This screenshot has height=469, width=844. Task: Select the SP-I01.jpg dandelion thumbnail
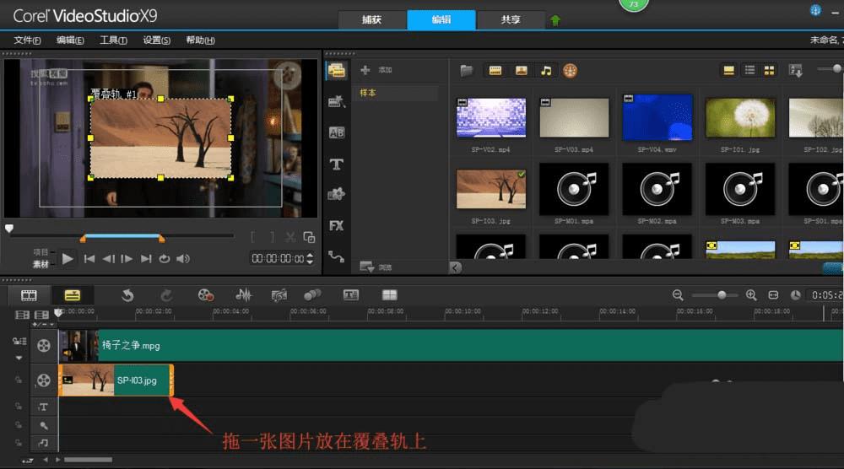(740, 117)
